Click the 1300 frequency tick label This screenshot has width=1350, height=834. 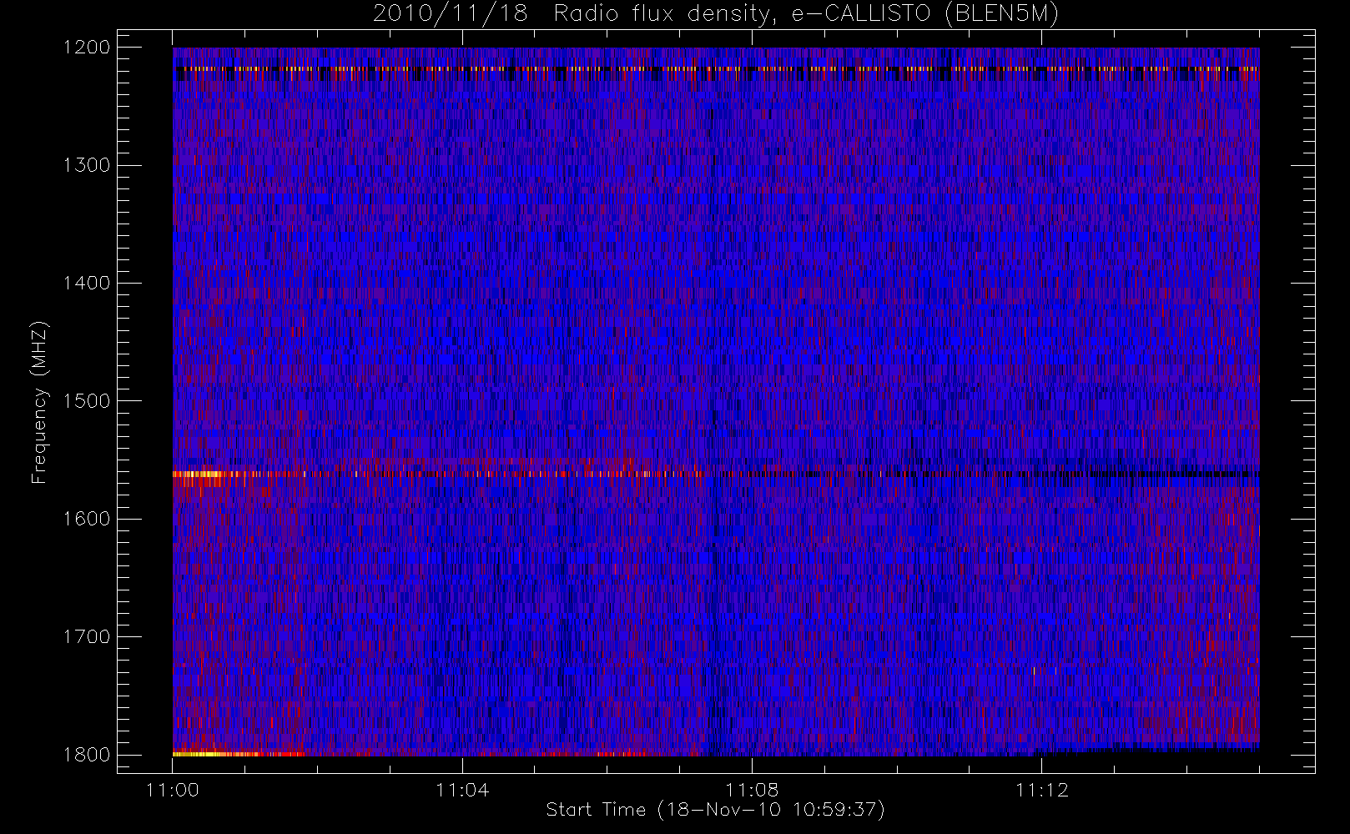pyautogui.click(x=87, y=165)
